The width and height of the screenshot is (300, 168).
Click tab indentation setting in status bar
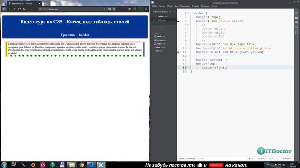click(286, 159)
